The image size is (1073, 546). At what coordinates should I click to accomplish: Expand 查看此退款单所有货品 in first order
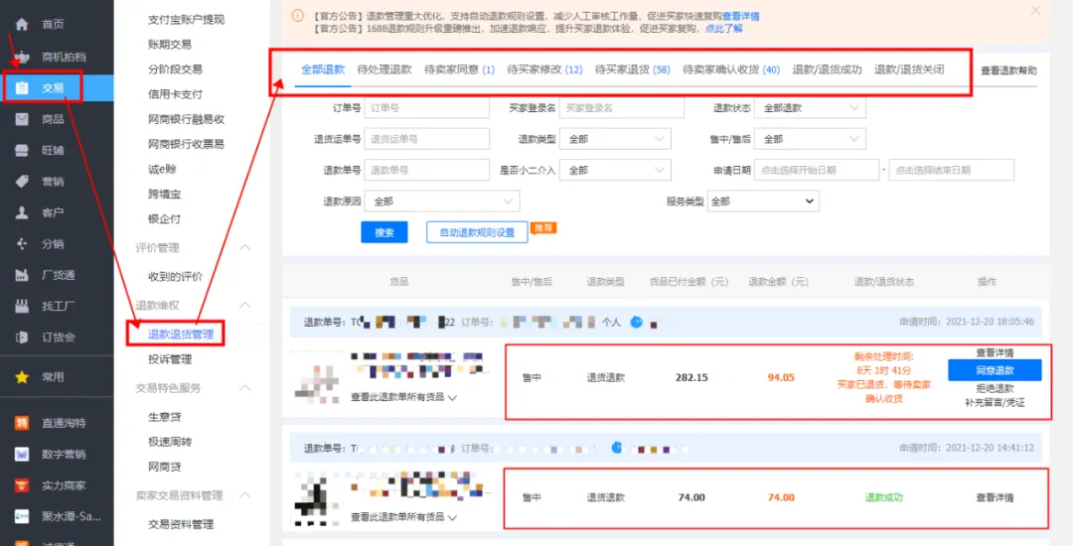pos(403,397)
